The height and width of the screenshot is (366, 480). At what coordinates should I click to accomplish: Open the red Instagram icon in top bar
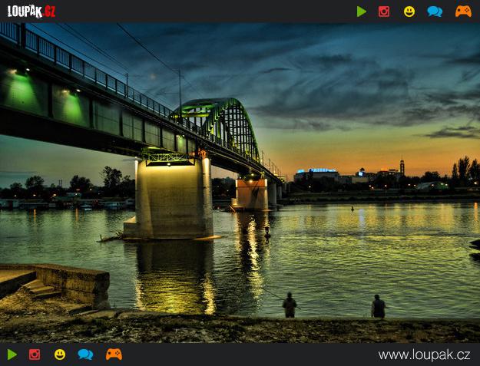click(x=384, y=12)
